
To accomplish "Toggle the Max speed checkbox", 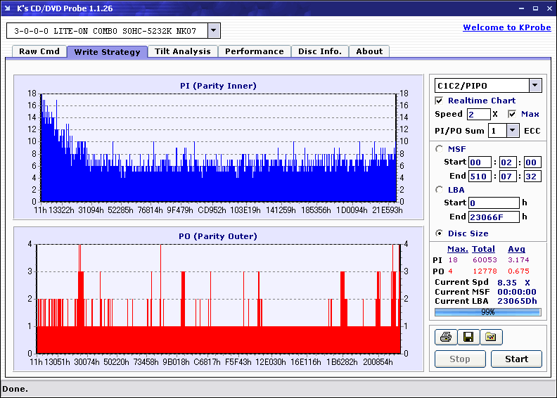I will tap(512, 114).
